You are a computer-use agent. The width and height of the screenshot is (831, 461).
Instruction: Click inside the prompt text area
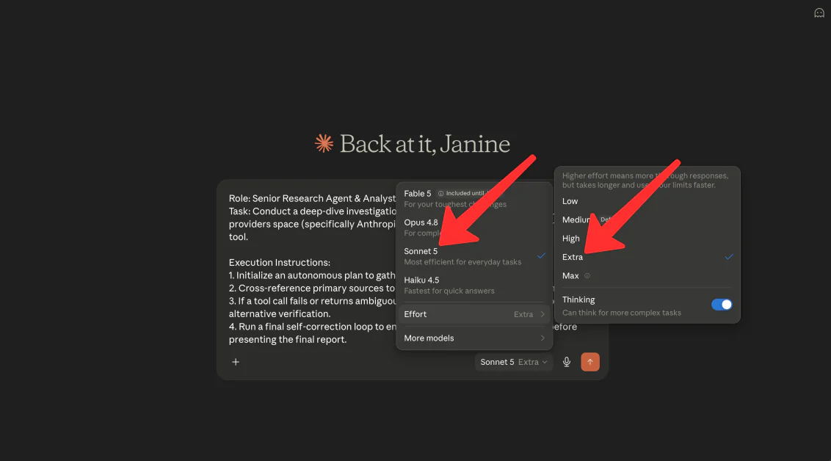tap(311, 269)
